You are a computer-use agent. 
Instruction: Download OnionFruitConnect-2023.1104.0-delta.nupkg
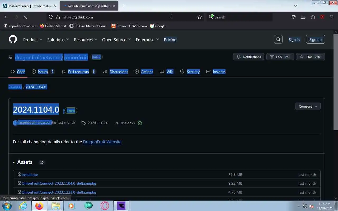pos(59,183)
